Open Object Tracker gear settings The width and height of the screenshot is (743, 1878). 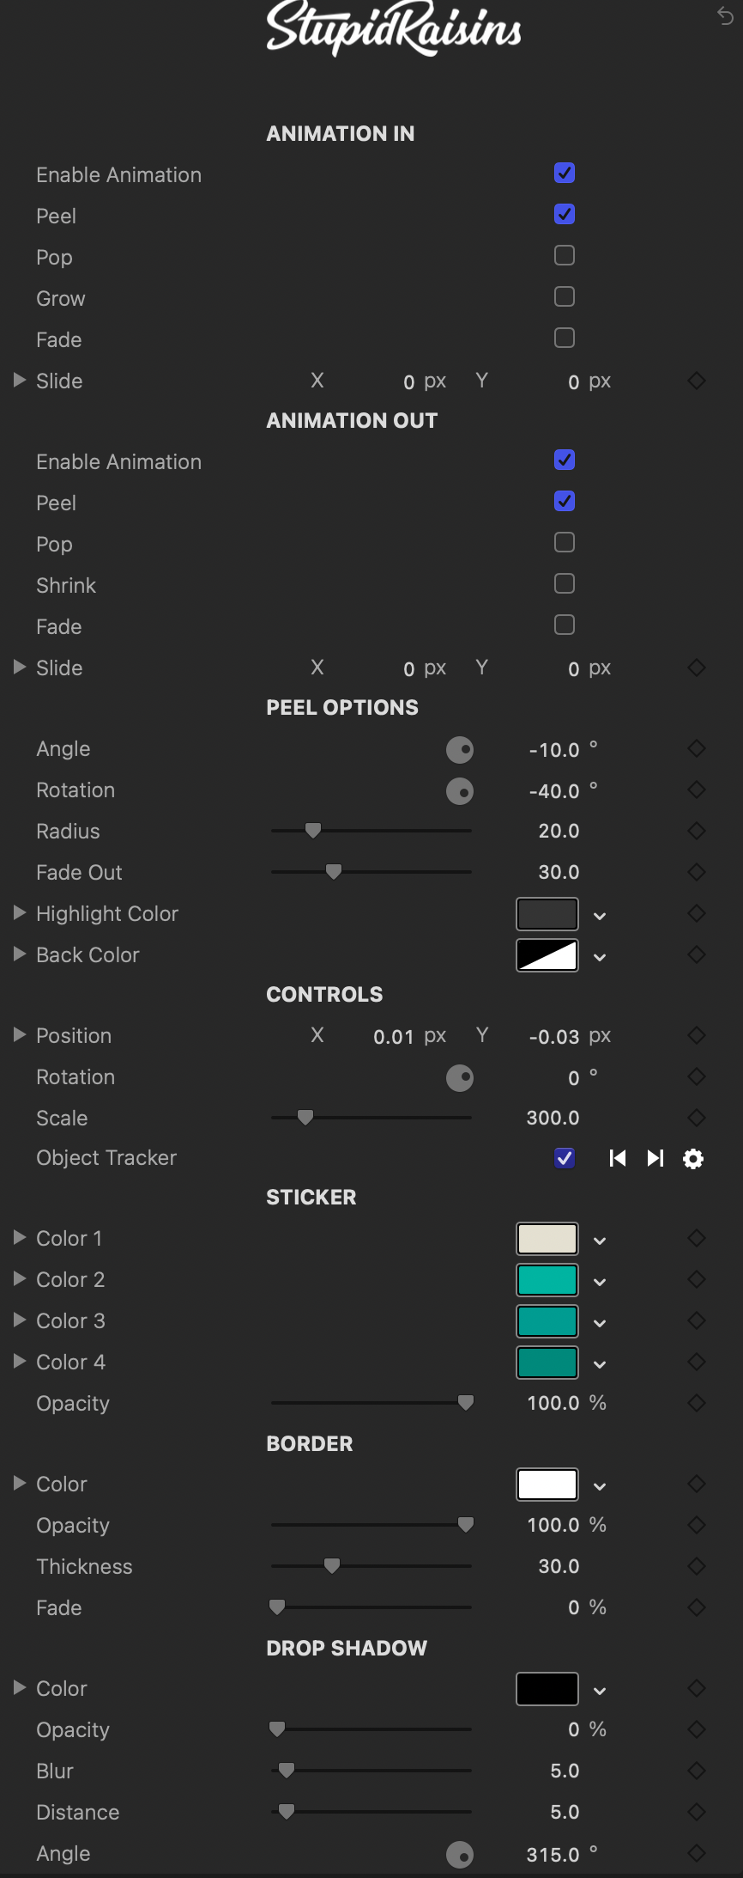[x=693, y=1159]
